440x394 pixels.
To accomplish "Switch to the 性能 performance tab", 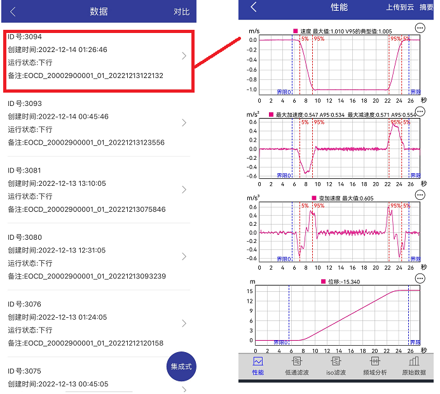I will (258, 366).
